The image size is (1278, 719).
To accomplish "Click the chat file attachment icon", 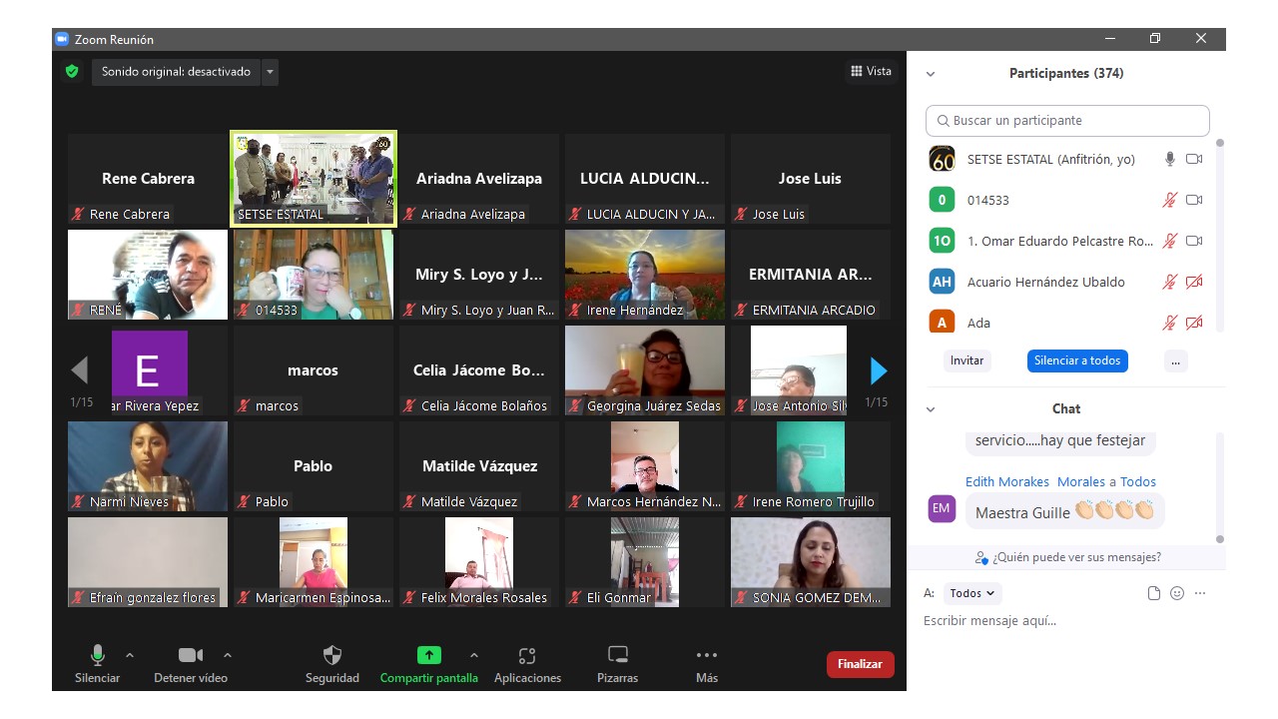I will point(1154,593).
